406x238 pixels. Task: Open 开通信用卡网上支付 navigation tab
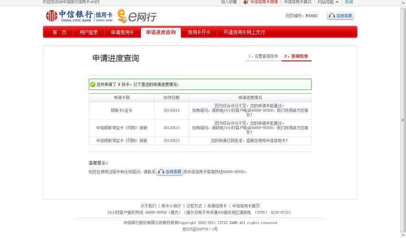(x=244, y=32)
